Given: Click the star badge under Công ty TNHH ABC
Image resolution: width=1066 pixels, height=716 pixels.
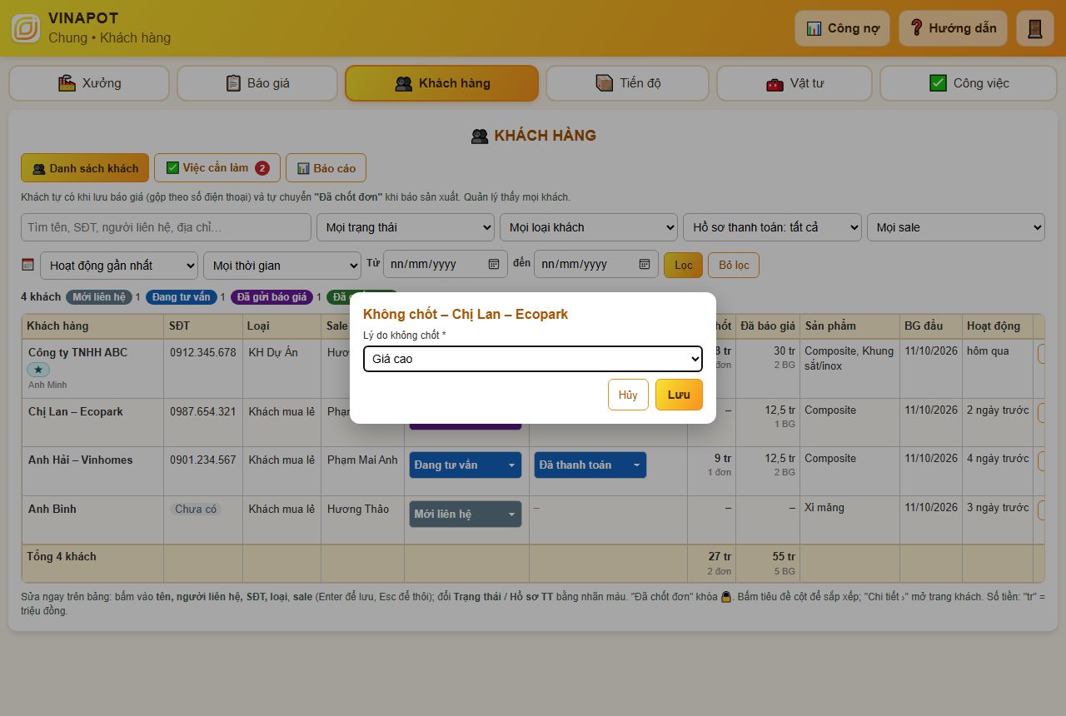Looking at the screenshot, I should coord(38,370).
